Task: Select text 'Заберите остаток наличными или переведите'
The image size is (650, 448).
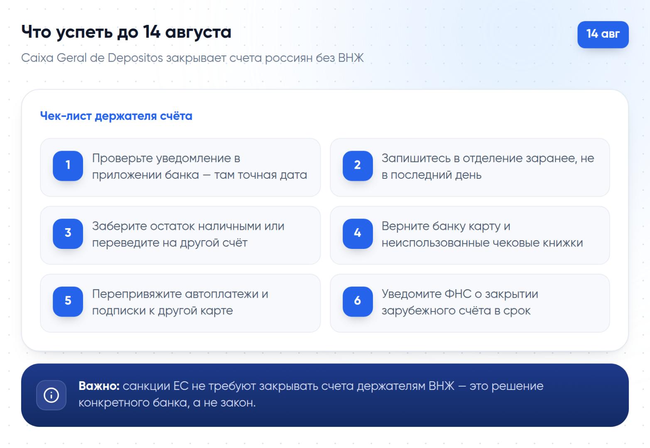Action: 188,234
